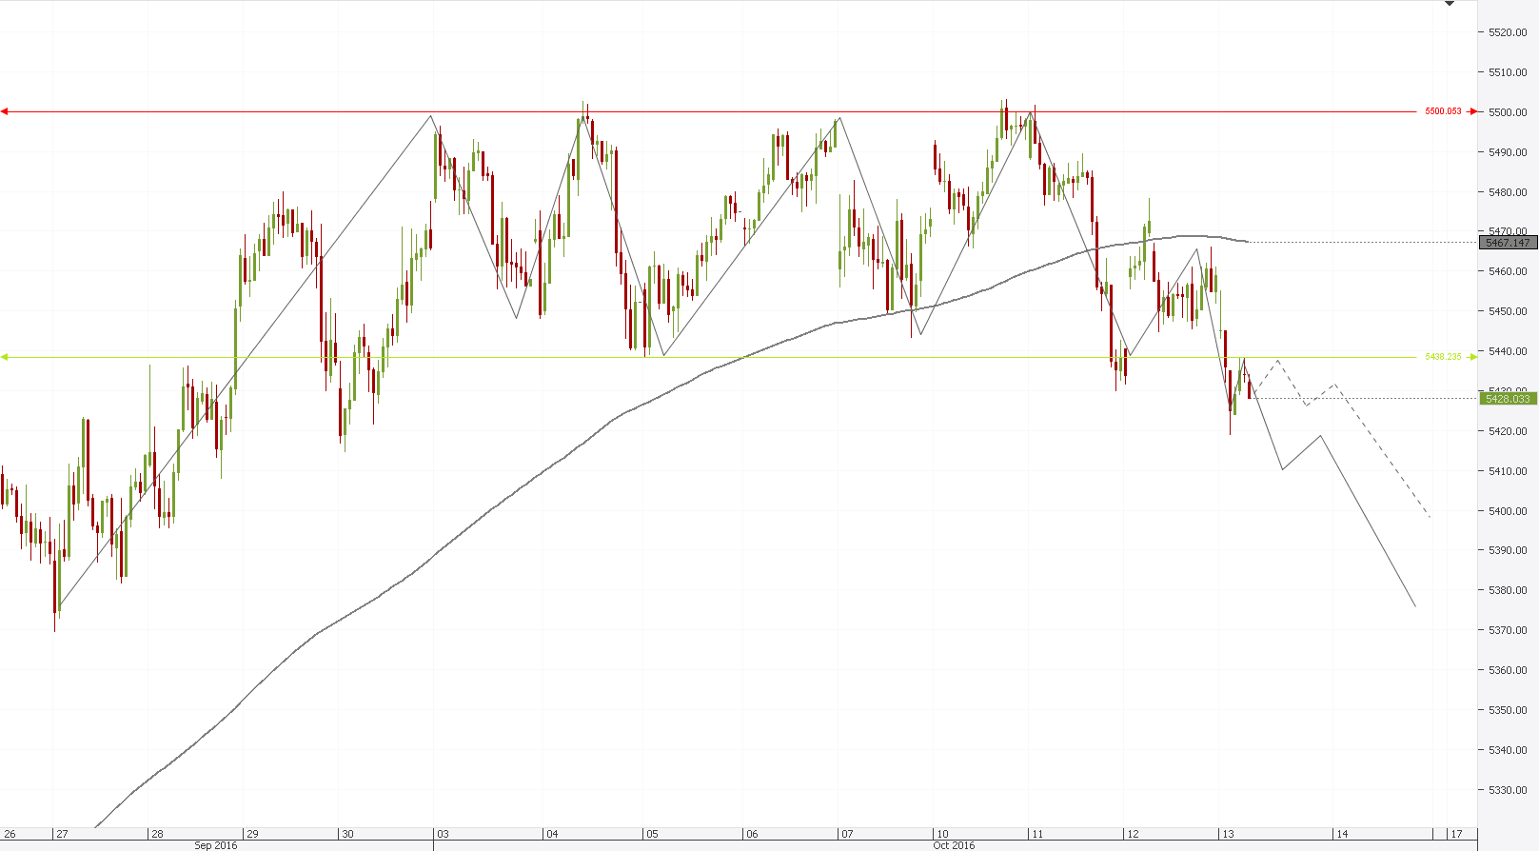
Task: Click the 5520.00 price axis label
Action: pyautogui.click(x=1508, y=32)
